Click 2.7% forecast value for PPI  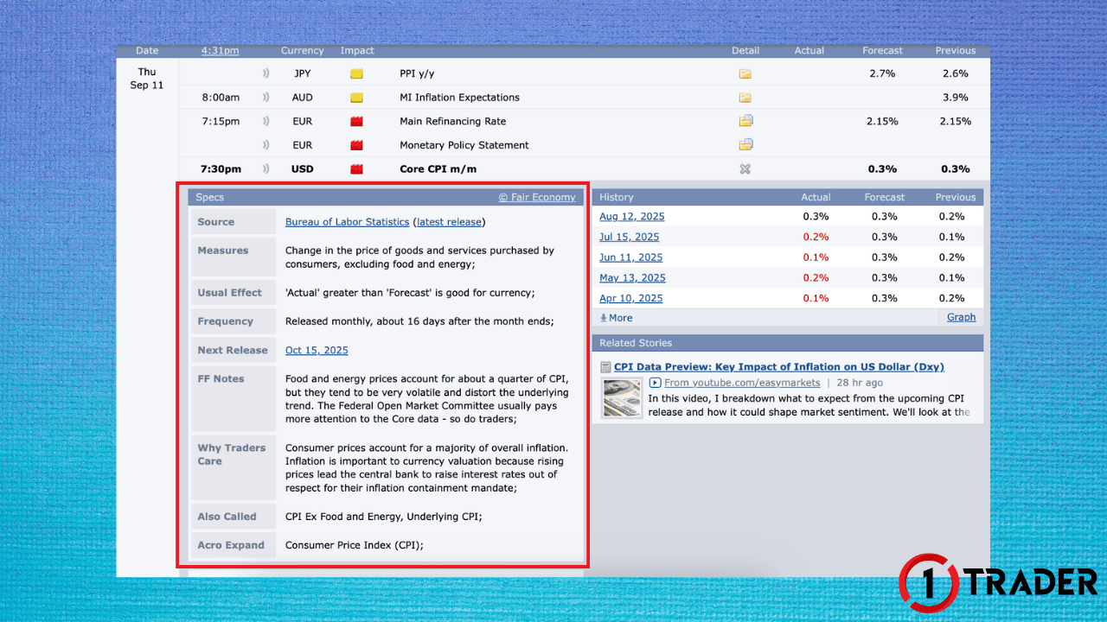click(882, 74)
